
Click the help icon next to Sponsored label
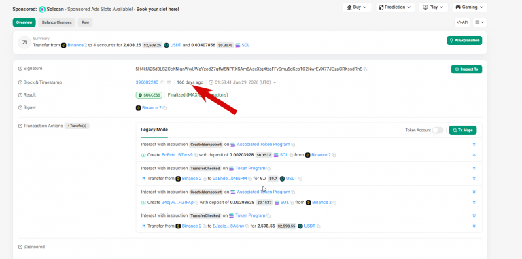click(20, 247)
